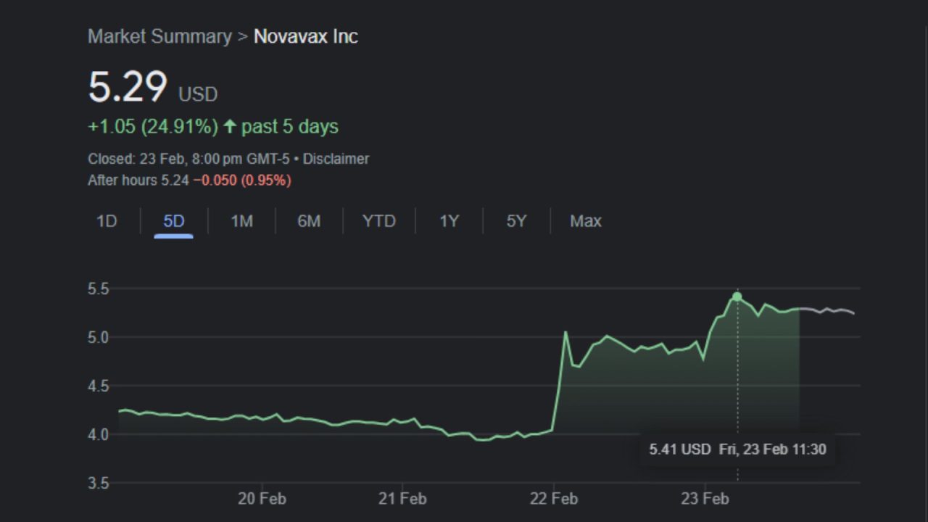Click the green peak marker on chart
This screenshot has height=522, width=928.
pos(737,297)
